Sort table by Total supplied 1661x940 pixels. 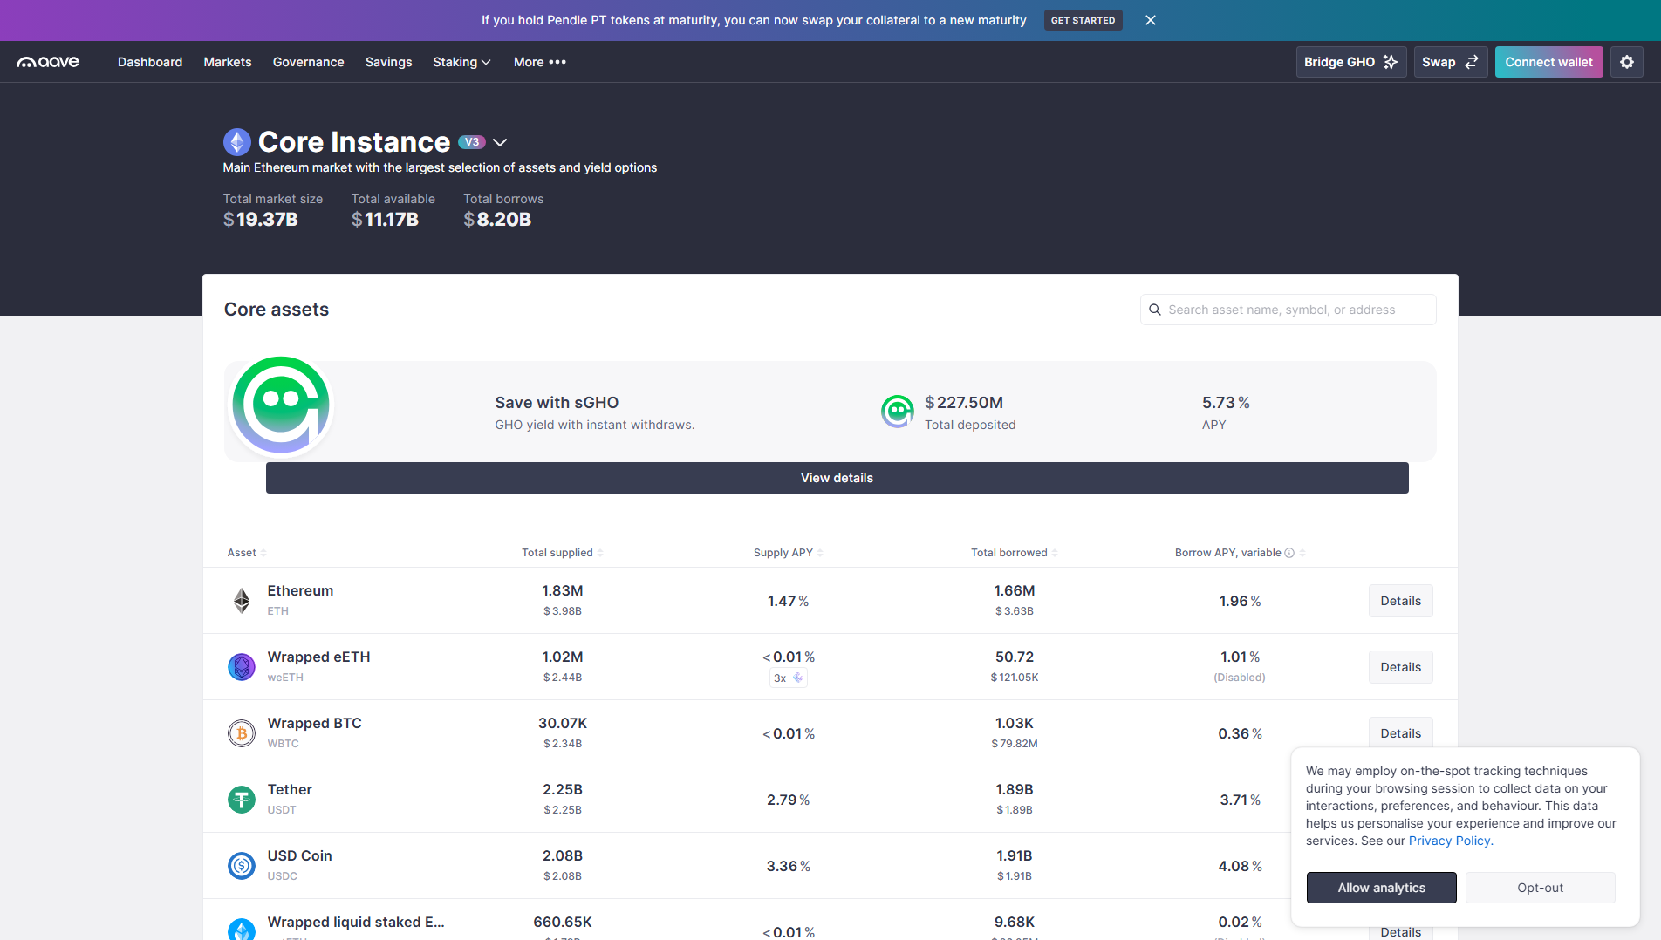[563, 553]
